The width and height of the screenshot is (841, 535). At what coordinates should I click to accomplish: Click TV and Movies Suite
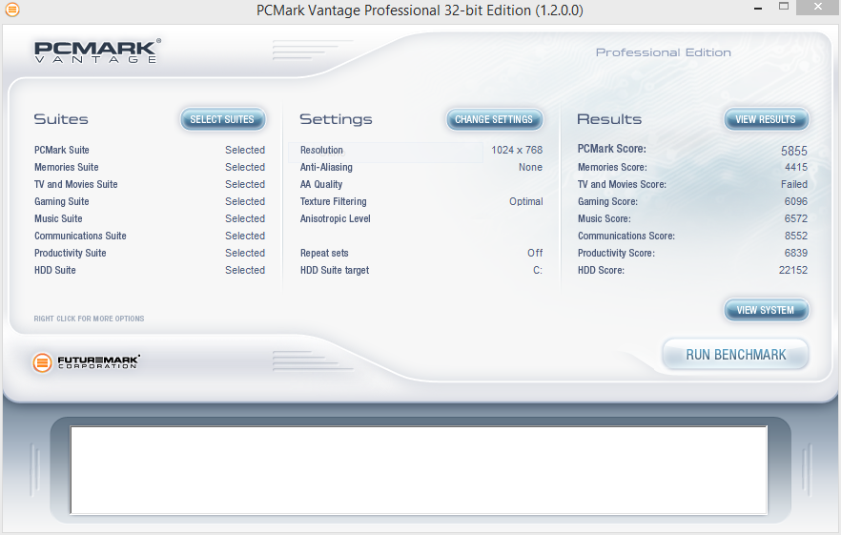75,185
